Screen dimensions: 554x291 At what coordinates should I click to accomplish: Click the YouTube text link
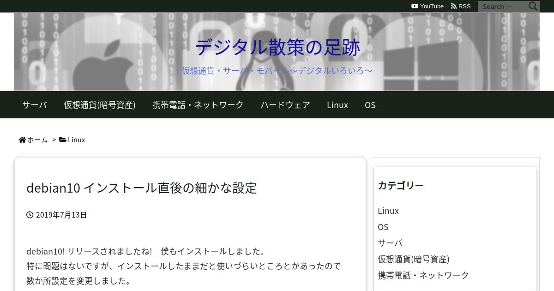(432, 6)
